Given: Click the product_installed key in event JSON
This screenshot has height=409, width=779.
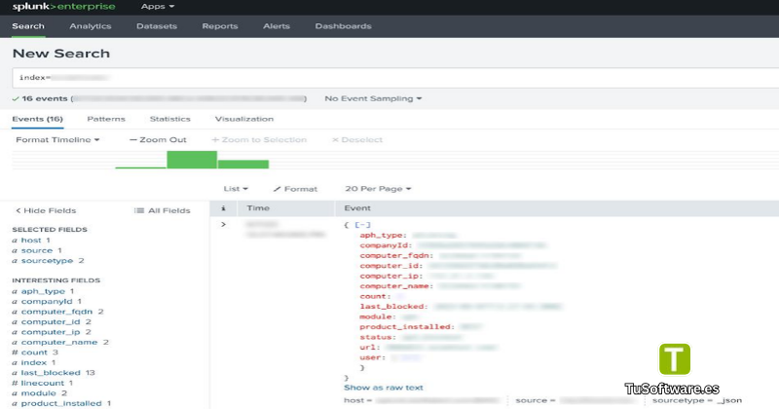Looking at the screenshot, I should pyautogui.click(x=407, y=327).
